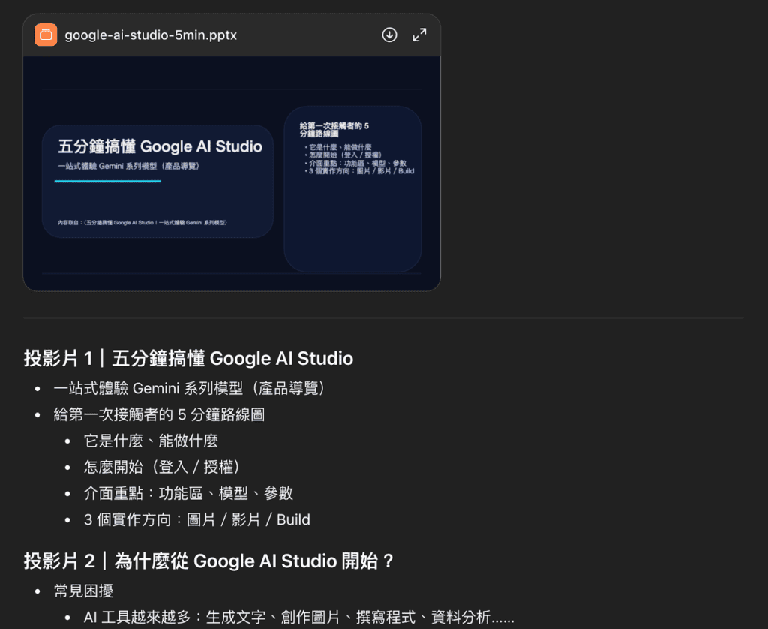The width and height of the screenshot is (768, 629).
Task: Click the heading 投影片 2｜為什麼從 Google AI Studio 開始？
Action: (209, 561)
